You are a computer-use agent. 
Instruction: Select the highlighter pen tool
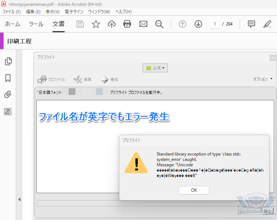click(x=267, y=24)
